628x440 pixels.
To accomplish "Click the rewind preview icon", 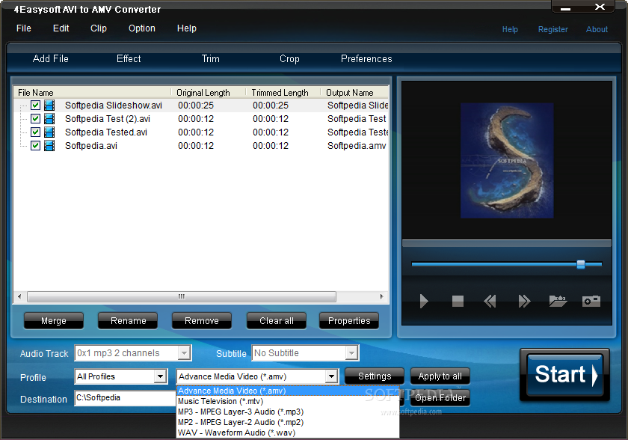I will point(490,301).
